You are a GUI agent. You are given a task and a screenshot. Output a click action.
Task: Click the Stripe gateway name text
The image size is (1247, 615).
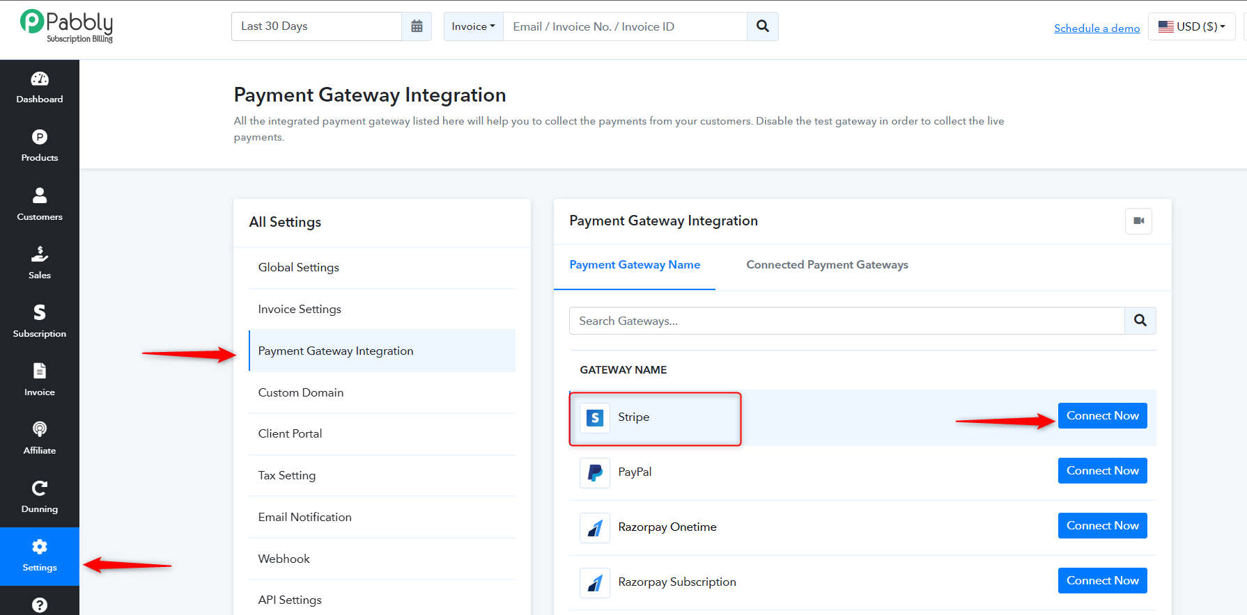[x=634, y=417]
